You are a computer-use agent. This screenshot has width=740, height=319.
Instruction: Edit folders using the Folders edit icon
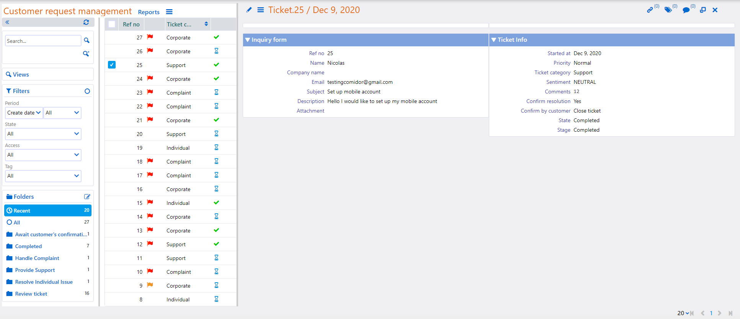pos(87,197)
